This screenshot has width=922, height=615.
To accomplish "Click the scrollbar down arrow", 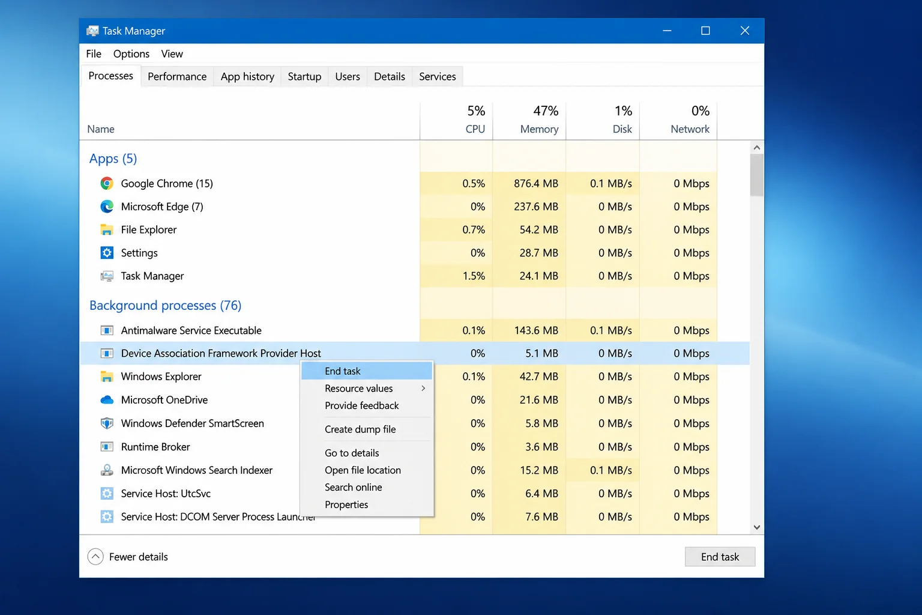I will pyautogui.click(x=757, y=527).
